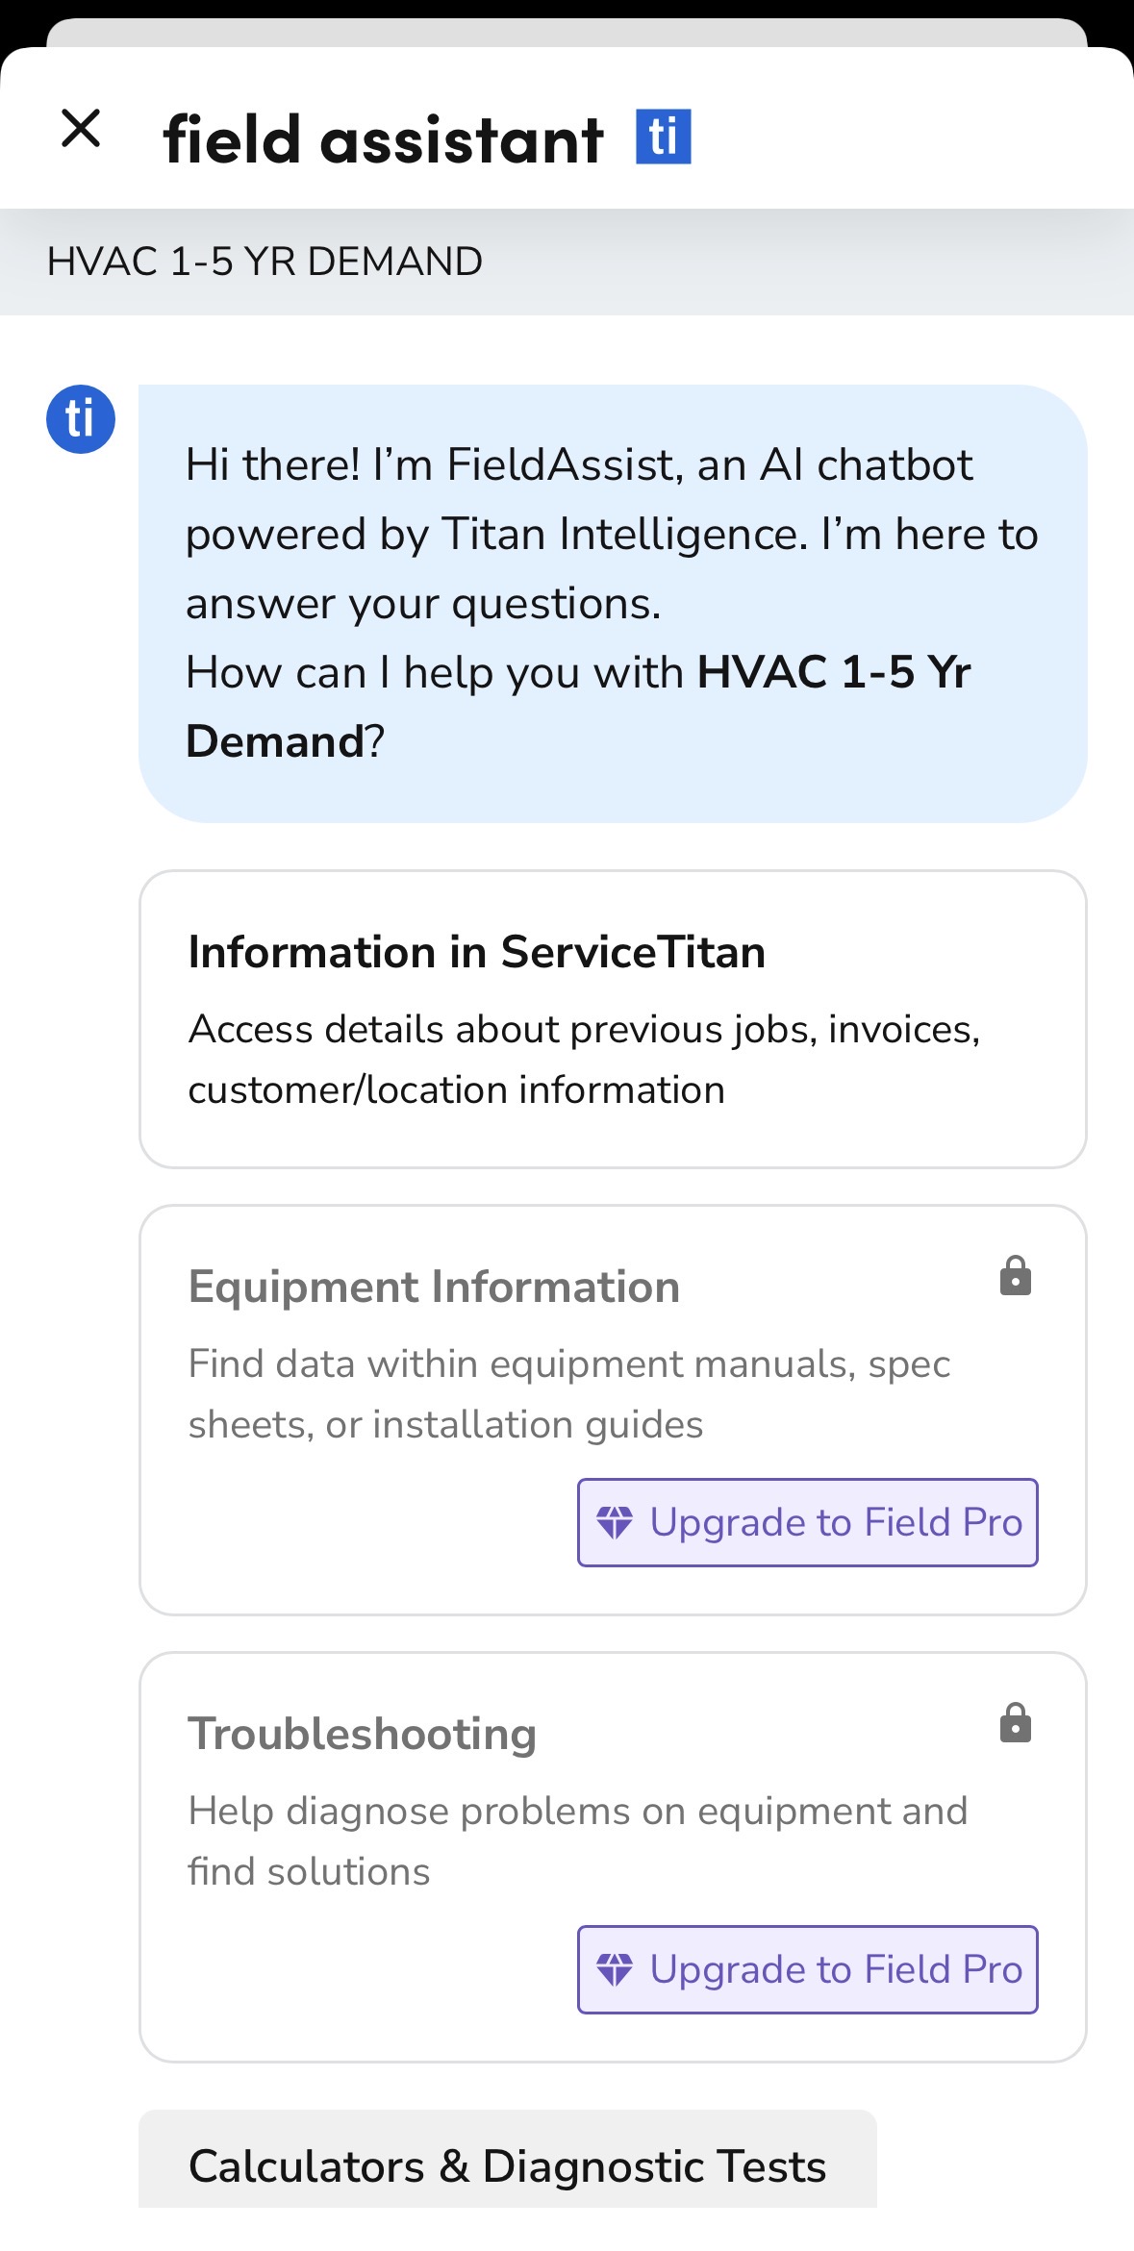
Task: Tap the round ti avatar beside the greeting
Action: [x=81, y=419]
